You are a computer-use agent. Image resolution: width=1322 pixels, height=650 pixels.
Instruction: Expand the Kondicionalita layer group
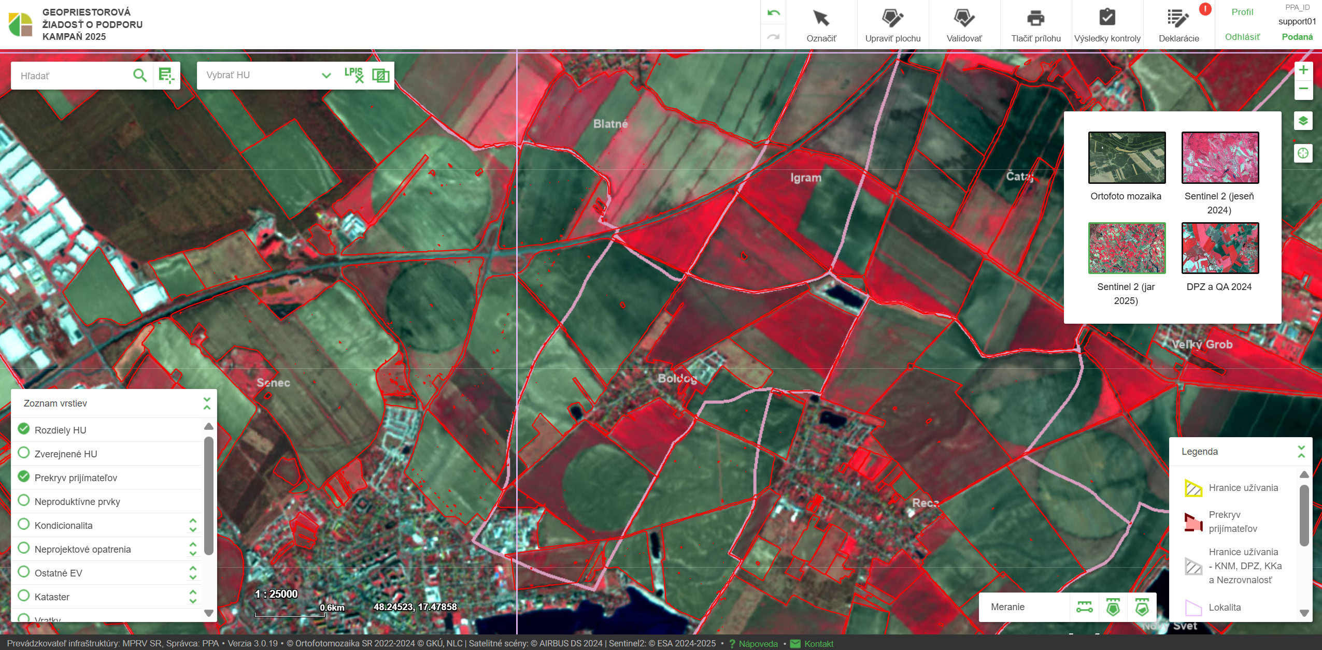pyautogui.click(x=193, y=525)
